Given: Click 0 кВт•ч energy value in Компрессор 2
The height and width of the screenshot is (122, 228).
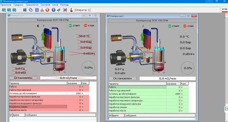Looking at the screenshot, I should click(189, 54).
